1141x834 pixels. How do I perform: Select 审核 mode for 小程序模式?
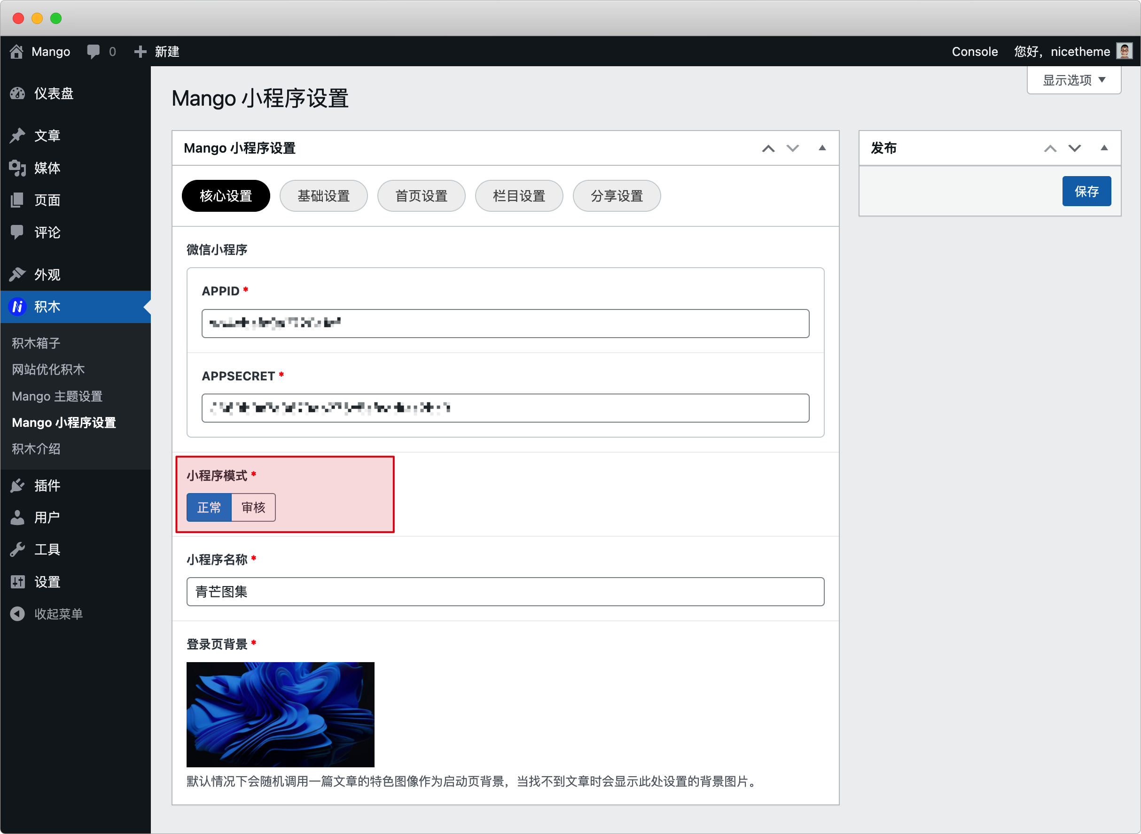pyautogui.click(x=254, y=507)
